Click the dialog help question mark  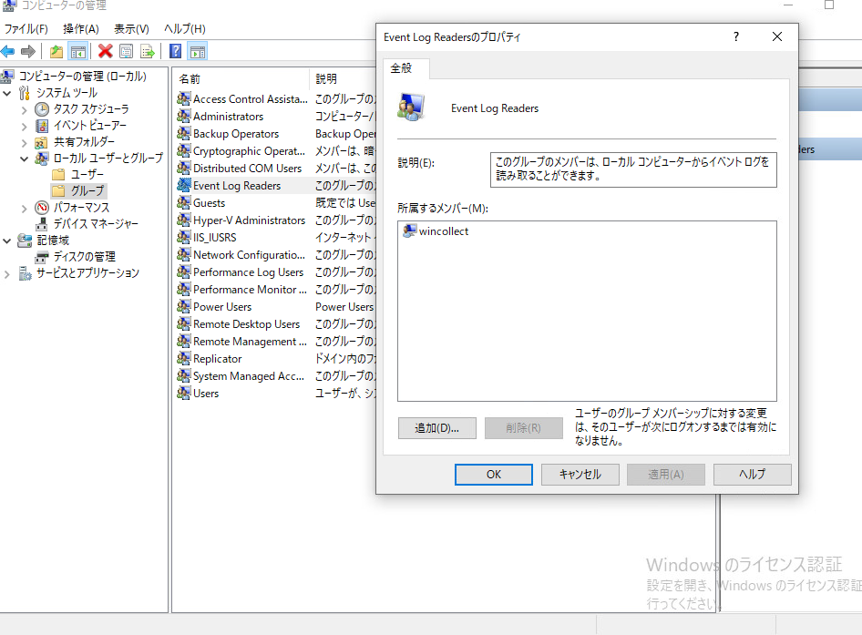point(736,36)
